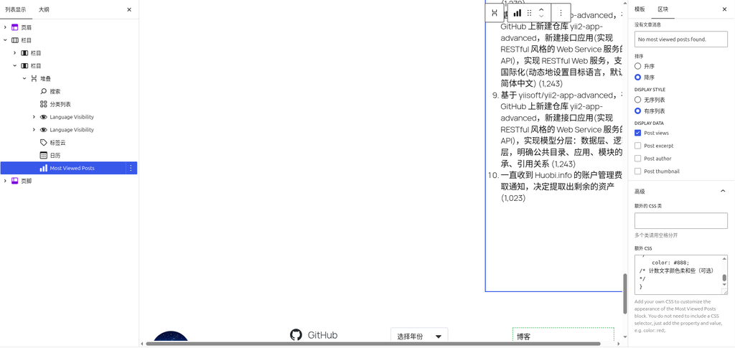This screenshot has width=735, height=348.
Task: Expand the 页脚 tree item
Action: [x=5, y=181]
